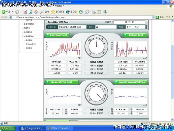Click the 482.0 ms ping value
174x131 pixels.
click(55, 110)
